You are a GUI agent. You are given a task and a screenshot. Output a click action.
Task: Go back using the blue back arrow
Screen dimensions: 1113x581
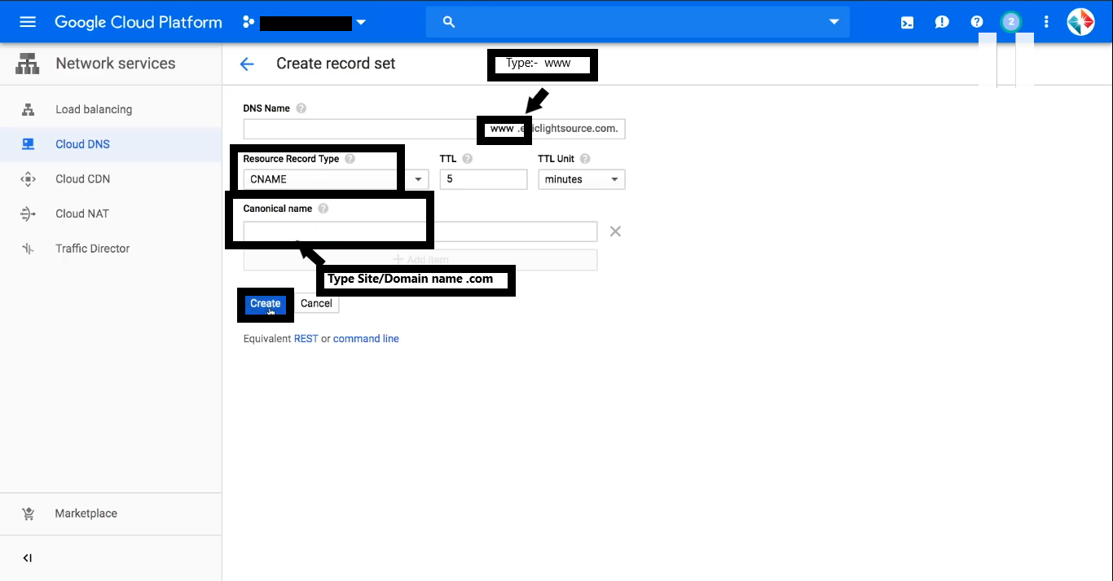point(247,64)
